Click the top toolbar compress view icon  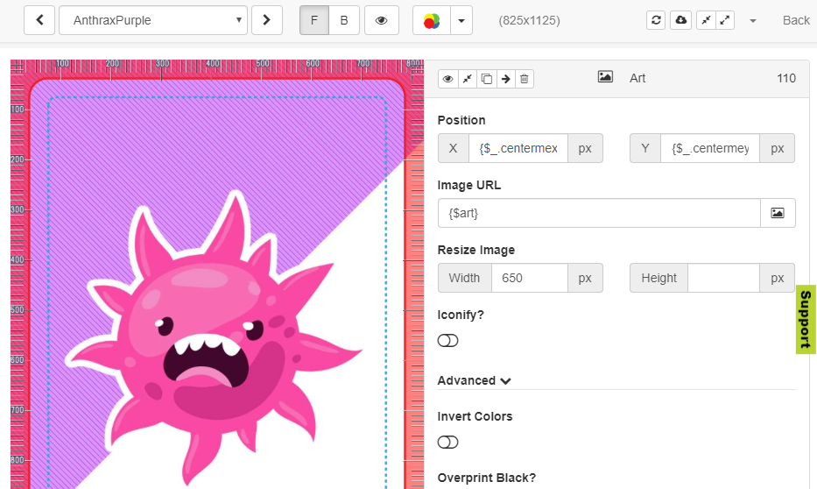pos(706,20)
